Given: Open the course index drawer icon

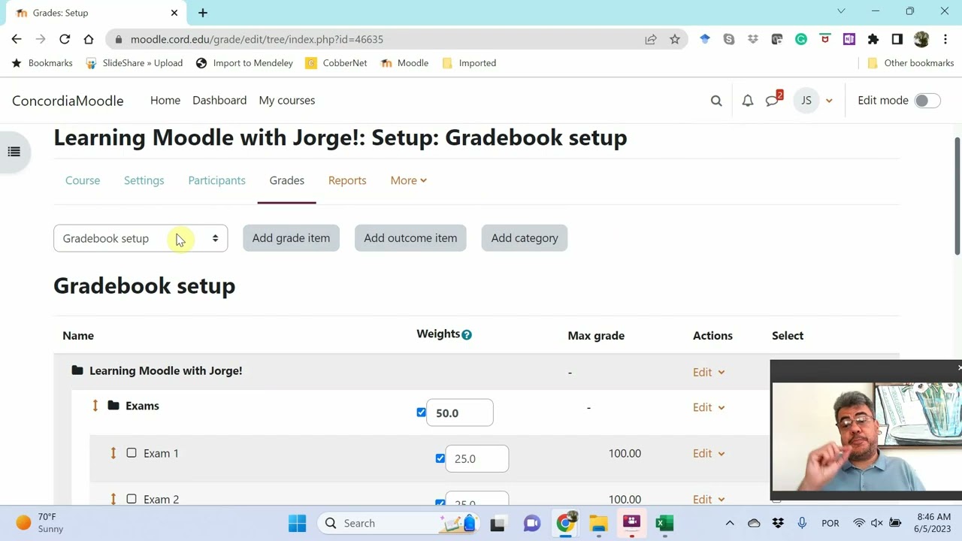Looking at the screenshot, I should tap(14, 152).
